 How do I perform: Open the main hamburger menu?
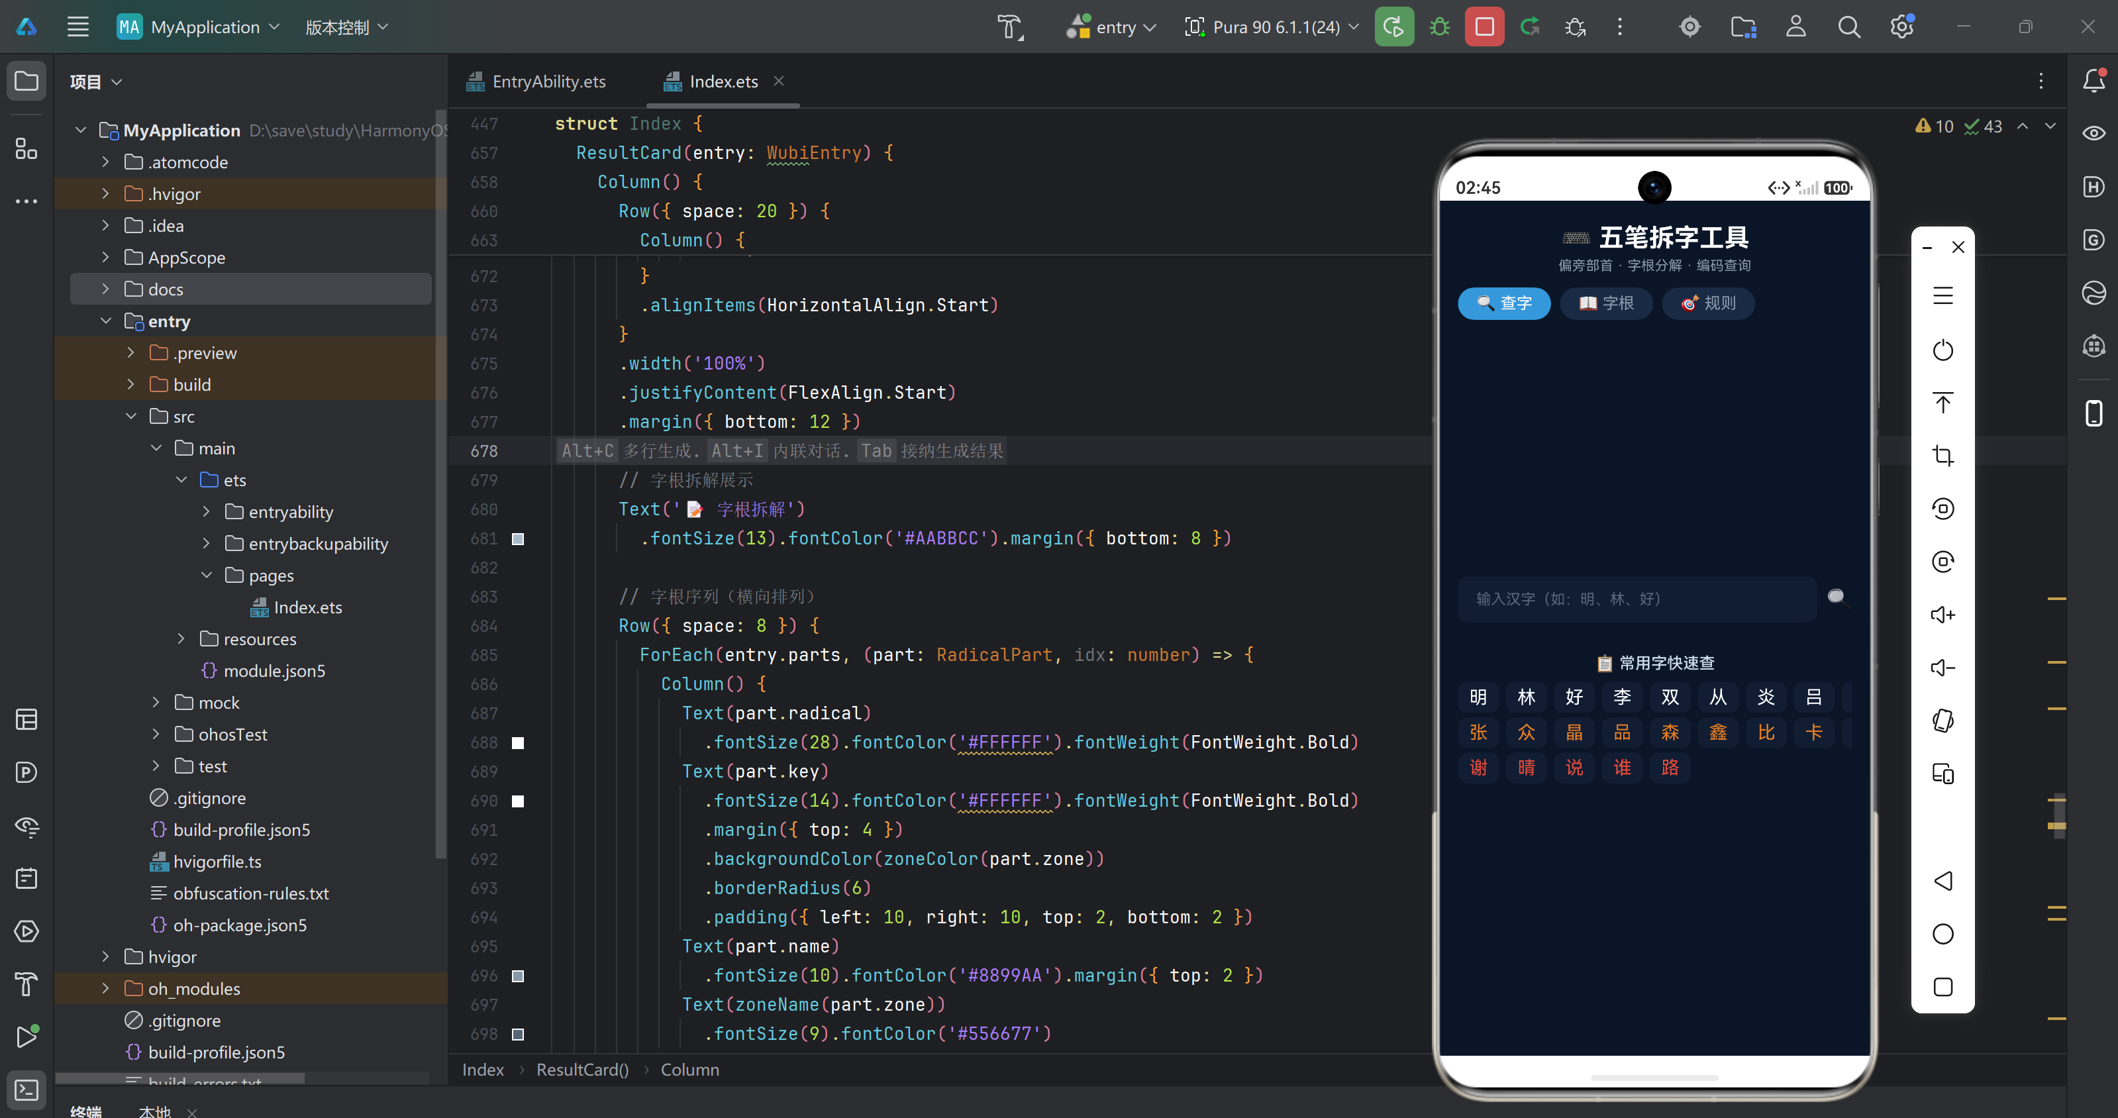pyautogui.click(x=78, y=27)
